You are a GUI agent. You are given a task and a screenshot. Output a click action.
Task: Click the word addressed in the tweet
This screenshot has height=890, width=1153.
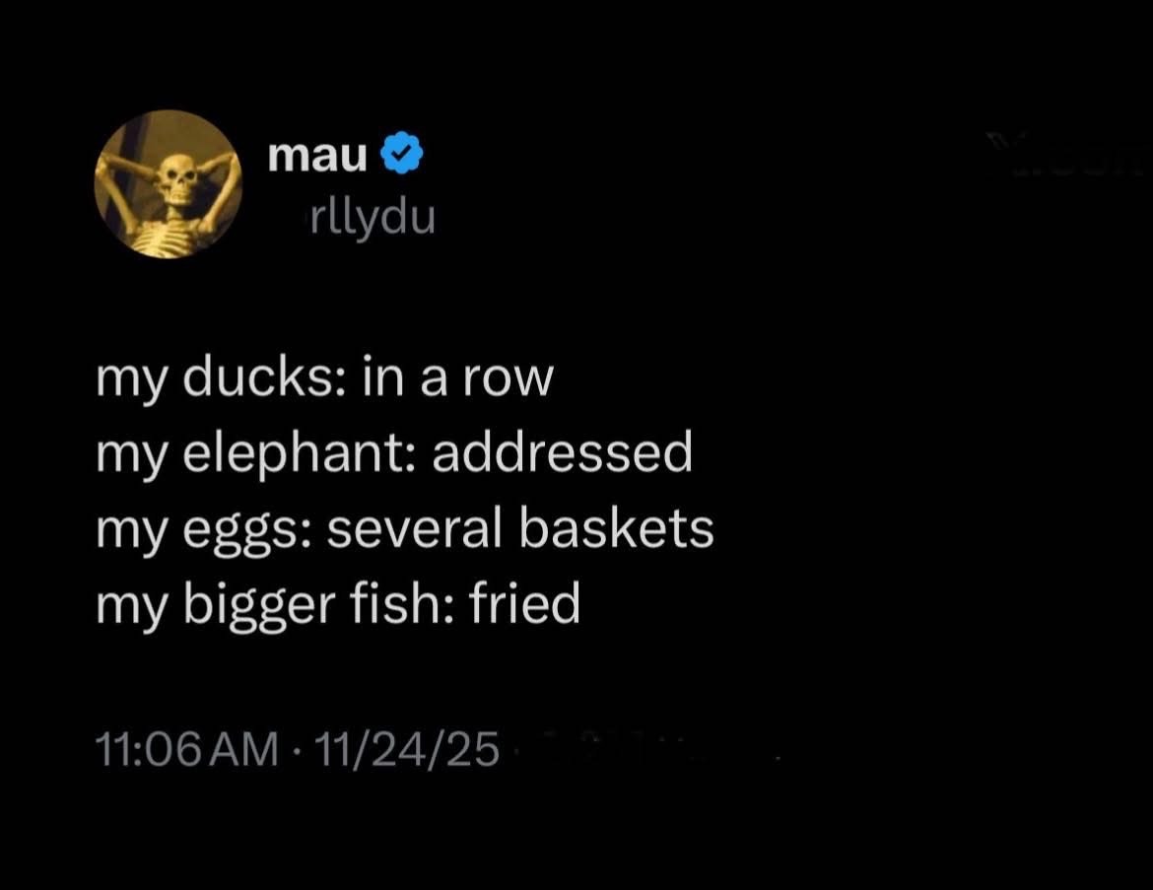[x=563, y=450]
